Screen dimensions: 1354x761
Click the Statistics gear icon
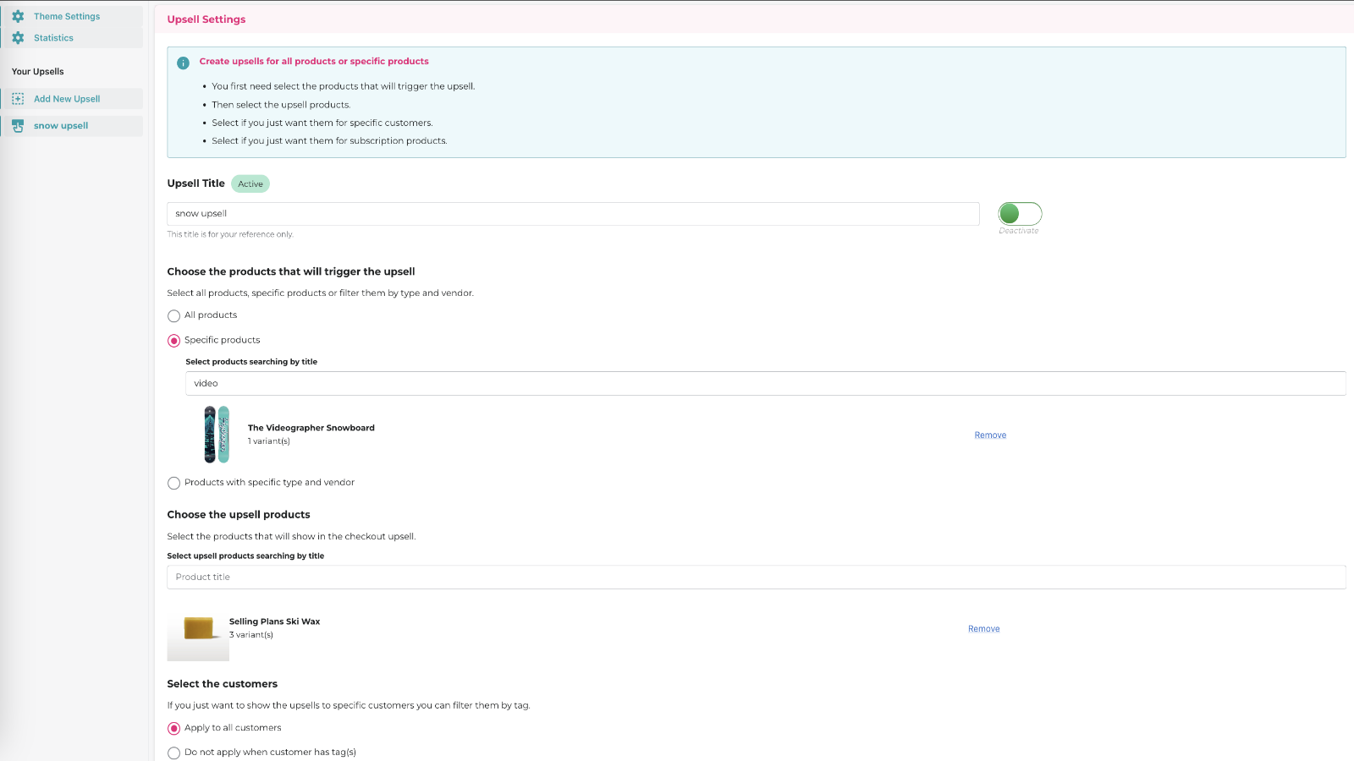(18, 37)
